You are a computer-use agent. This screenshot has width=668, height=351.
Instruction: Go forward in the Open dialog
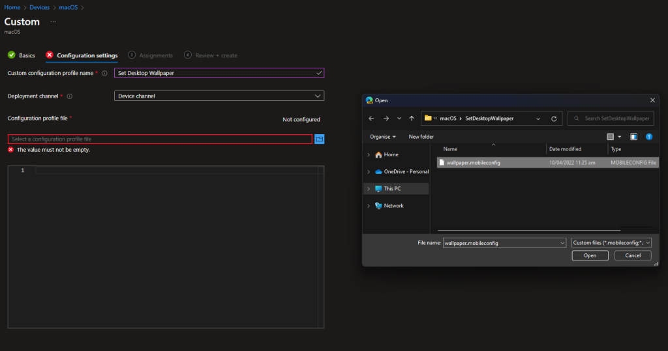point(386,119)
